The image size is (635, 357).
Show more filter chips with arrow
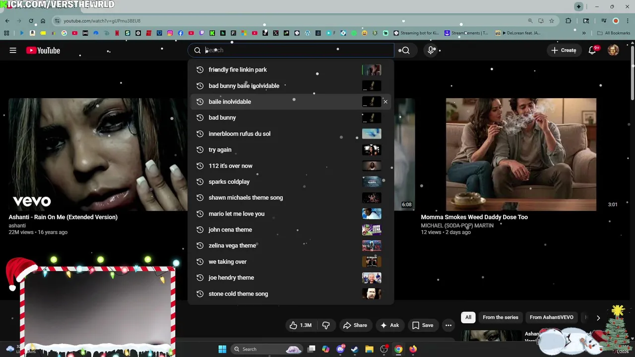pyautogui.click(x=598, y=318)
